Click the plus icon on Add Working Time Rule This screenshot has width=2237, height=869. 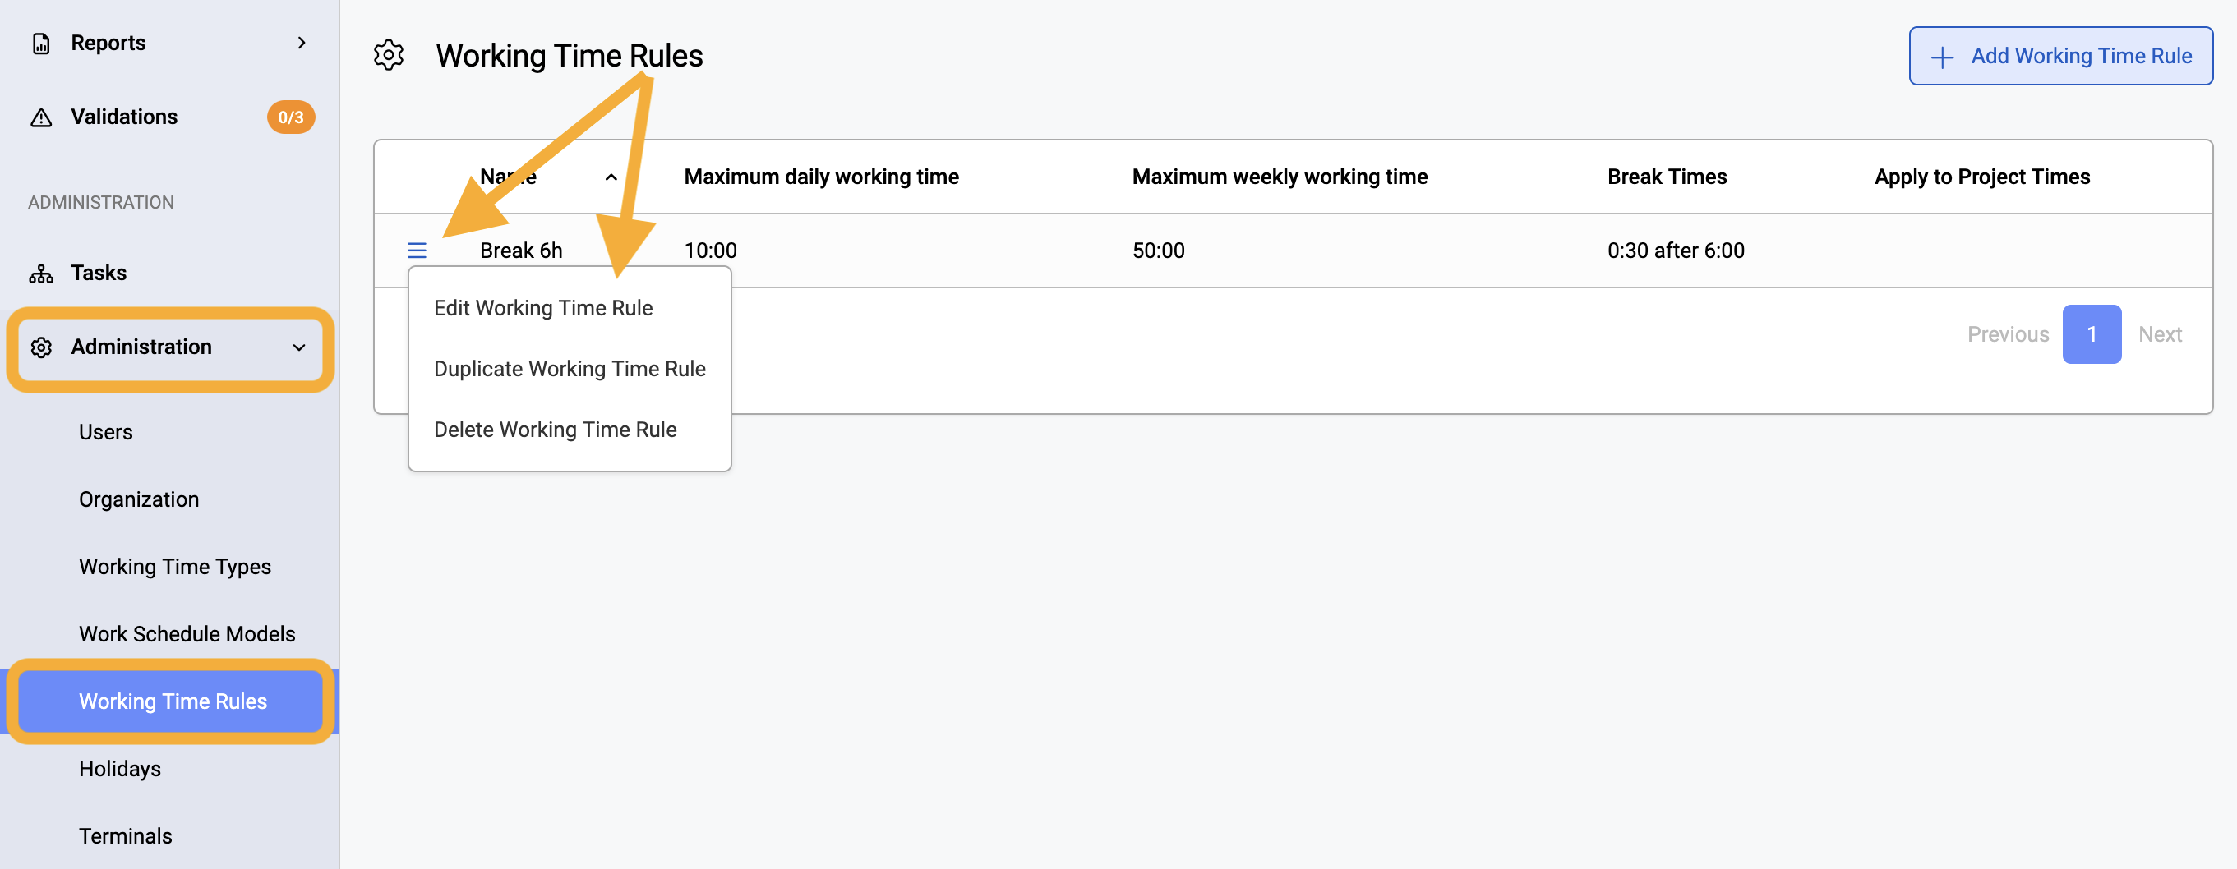pos(1942,57)
